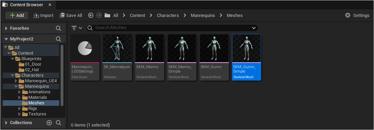Search collections using the magnifier icon
The width and height of the screenshot is (374, 130).
(x=59, y=123)
